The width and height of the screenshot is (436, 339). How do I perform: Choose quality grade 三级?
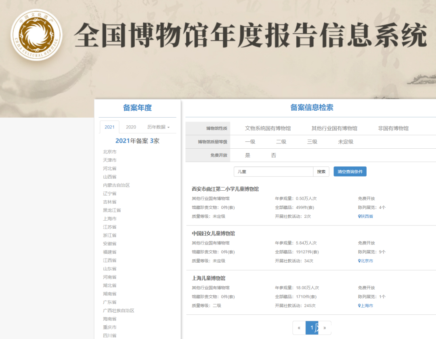312,142
